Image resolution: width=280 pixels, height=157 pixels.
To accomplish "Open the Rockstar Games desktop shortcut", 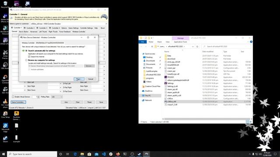I will pyautogui.click(x=17, y=116).
